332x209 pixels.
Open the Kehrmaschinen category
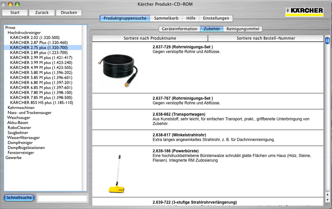tap(21, 108)
